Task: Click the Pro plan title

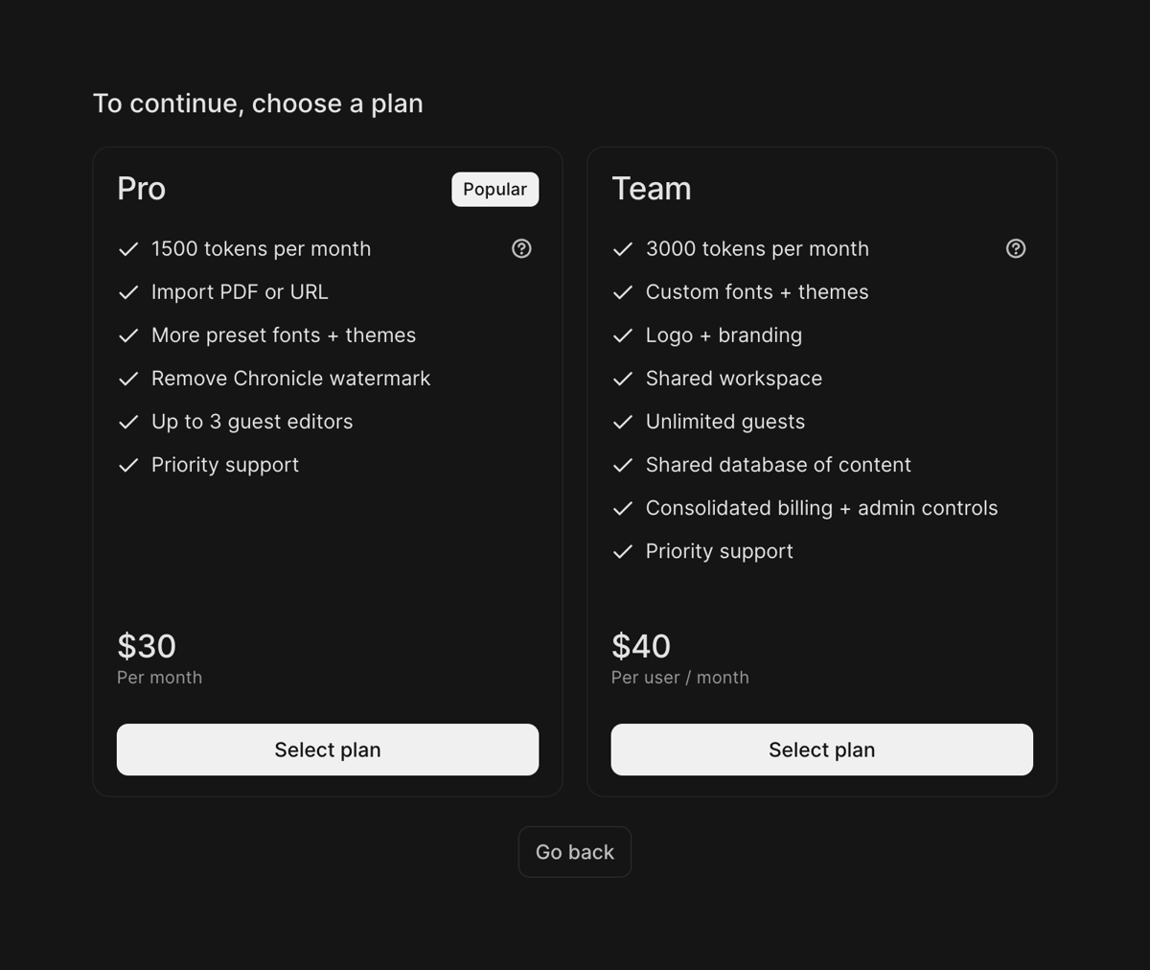Action: coord(141,189)
